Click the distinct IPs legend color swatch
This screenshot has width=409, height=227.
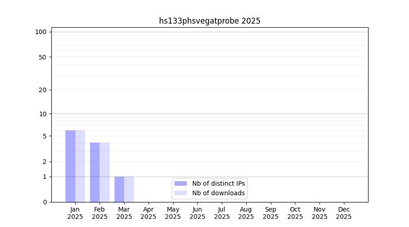180,183
